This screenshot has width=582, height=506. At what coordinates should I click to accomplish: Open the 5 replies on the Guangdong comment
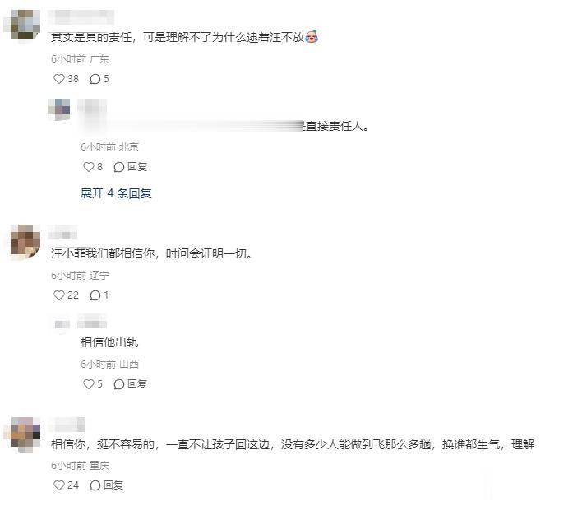click(x=99, y=79)
